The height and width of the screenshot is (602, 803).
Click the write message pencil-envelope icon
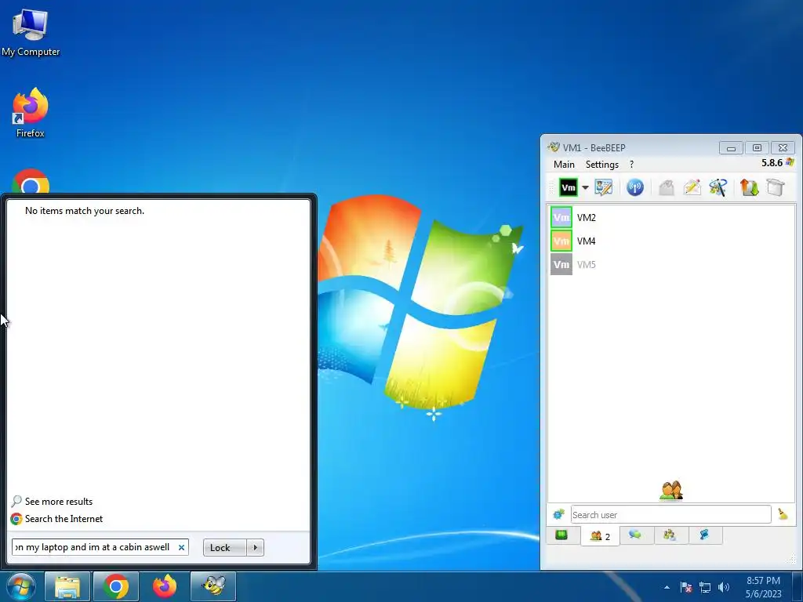(x=692, y=187)
